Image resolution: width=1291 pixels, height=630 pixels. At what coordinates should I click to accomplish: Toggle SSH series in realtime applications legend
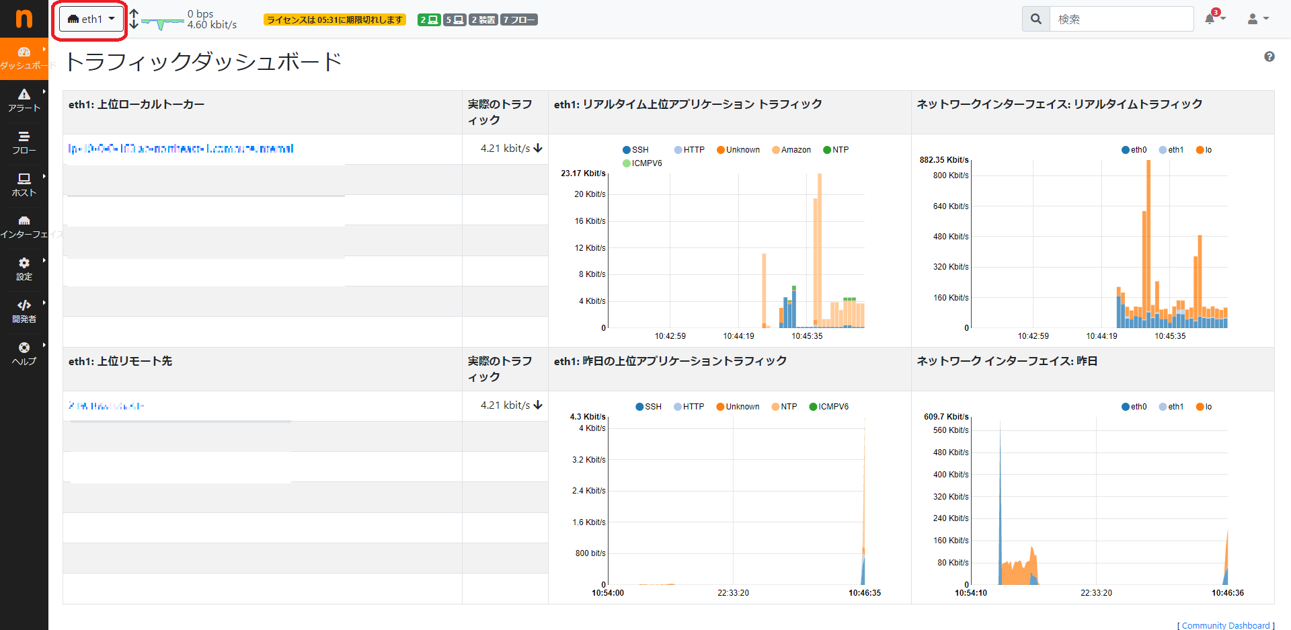(x=635, y=150)
